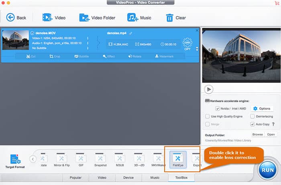The height and width of the screenshot is (185, 281).
Task: Select the denoise.MOV thumbnail
Action: tap(15, 40)
